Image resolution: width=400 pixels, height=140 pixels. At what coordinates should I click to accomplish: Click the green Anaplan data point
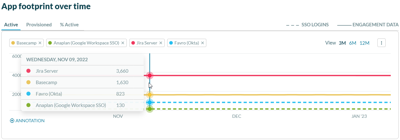point(150,109)
